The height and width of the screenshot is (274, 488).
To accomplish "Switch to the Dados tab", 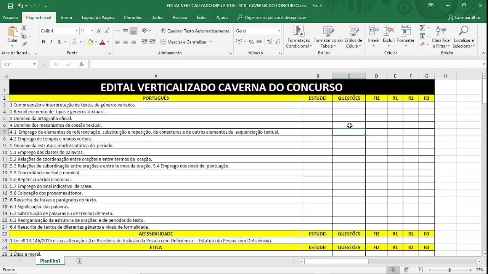I will pyautogui.click(x=157, y=18).
